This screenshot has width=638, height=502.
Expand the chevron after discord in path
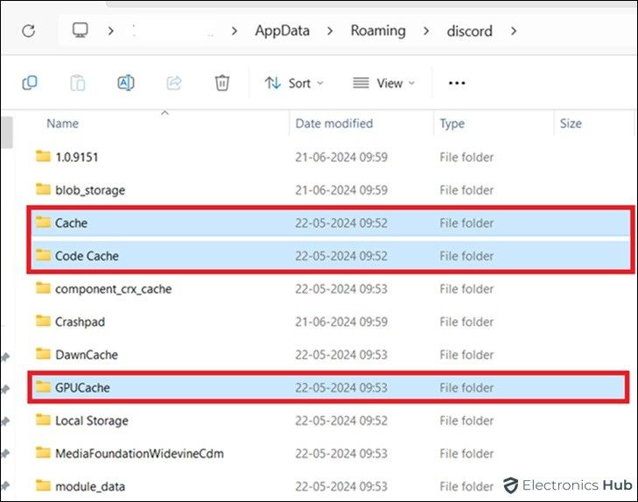514,32
